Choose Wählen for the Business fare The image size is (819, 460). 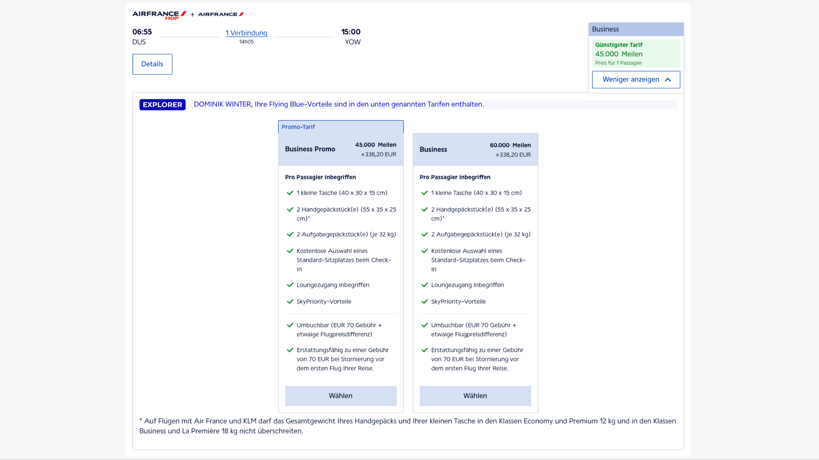click(475, 396)
